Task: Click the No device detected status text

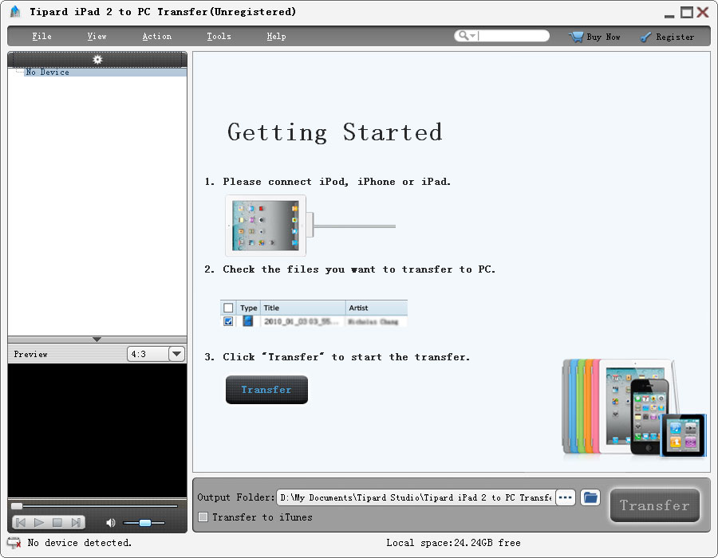Action: [x=80, y=543]
